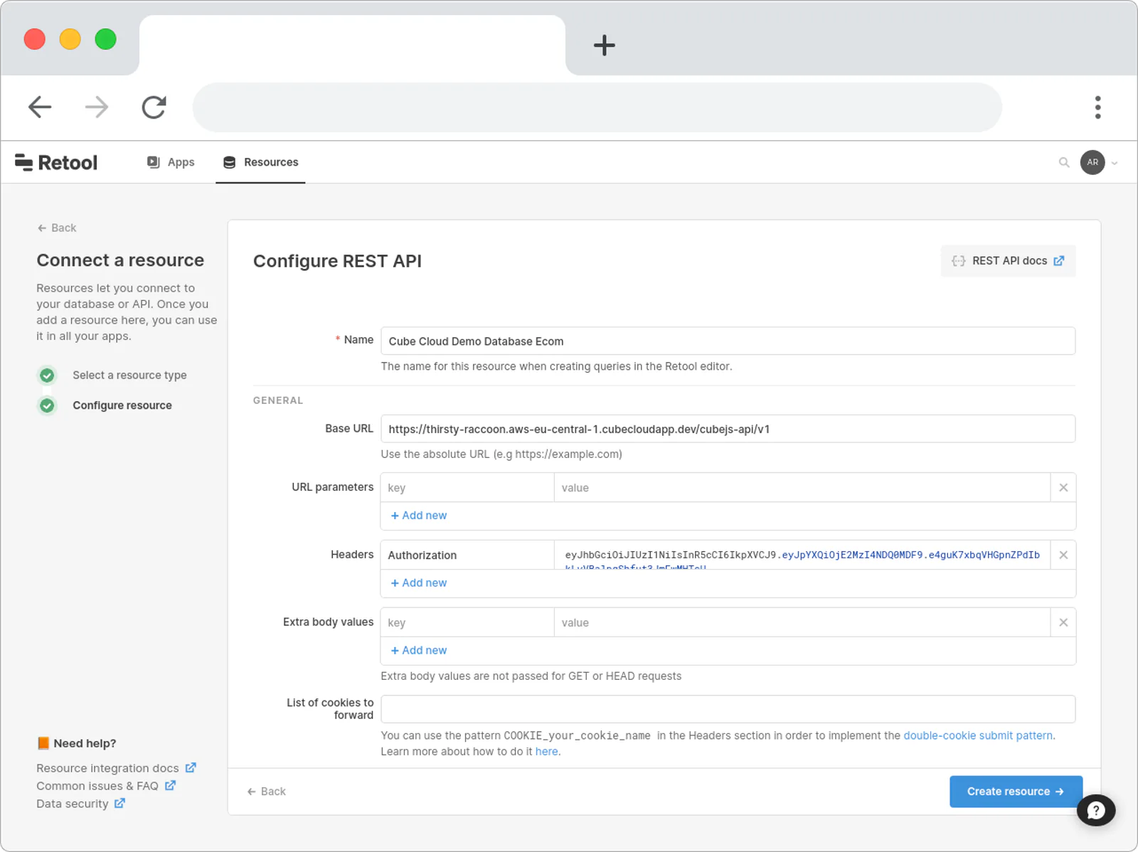Click the Retool logo
The image size is (1138, 852).
(56, 162)
